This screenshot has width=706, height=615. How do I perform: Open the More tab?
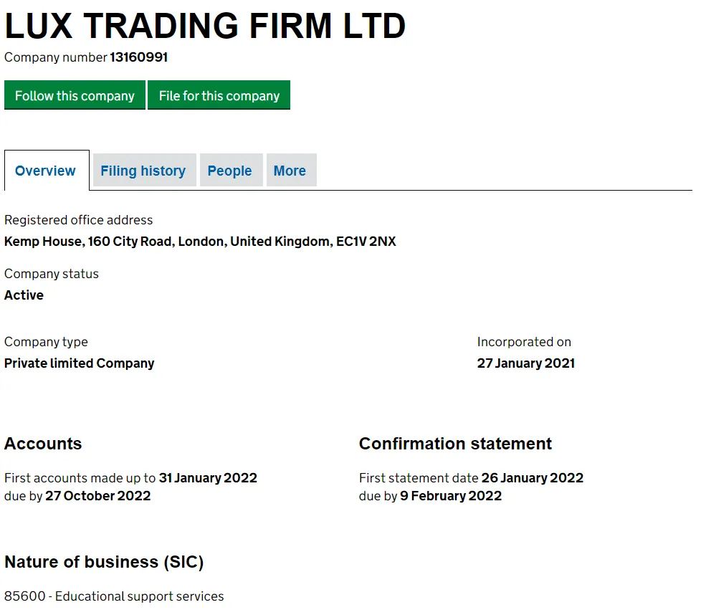290,171
